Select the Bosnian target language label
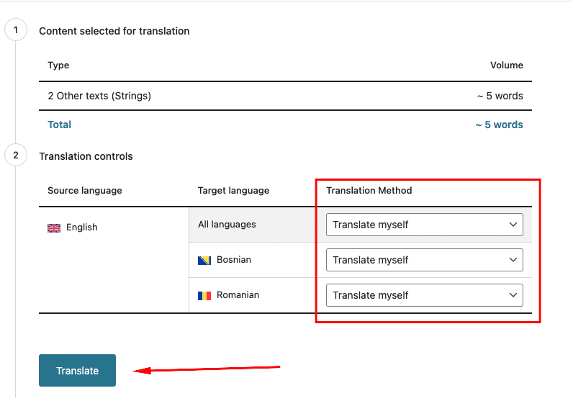 click(x=234, y=260)
